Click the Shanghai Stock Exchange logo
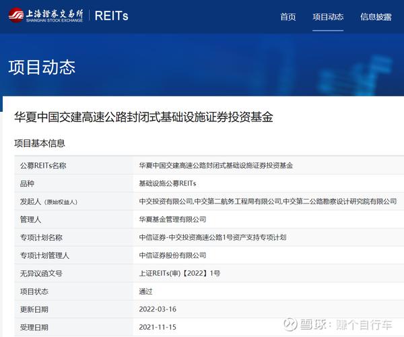This screenshot has width=404, height=337. (x=45, y=16)
